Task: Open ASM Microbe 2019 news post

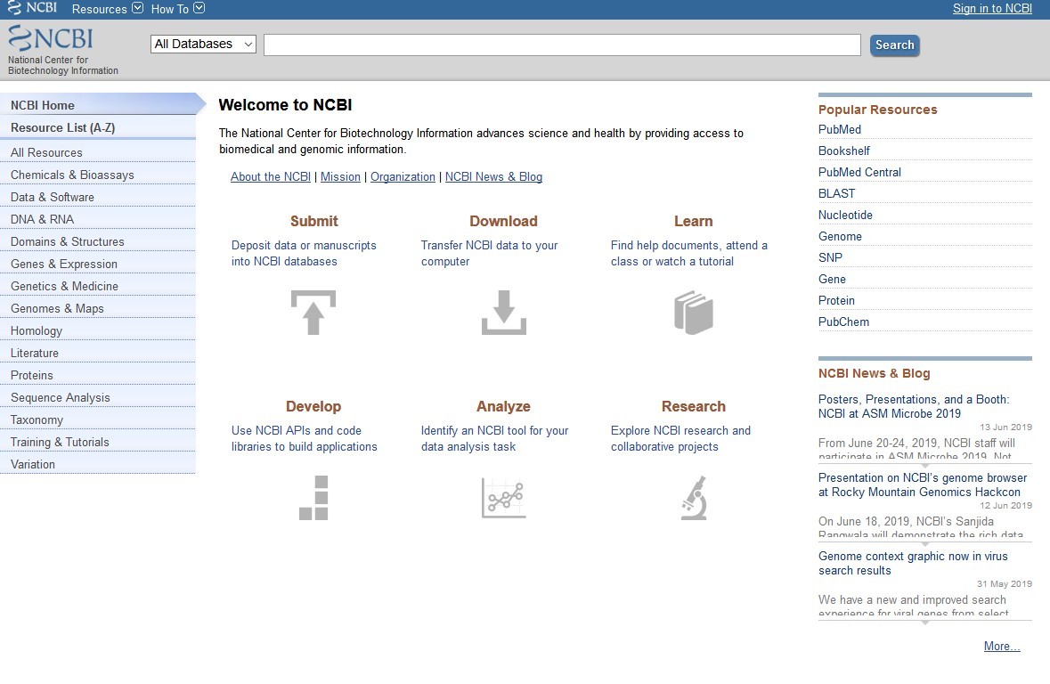Action: click(x=914, y=407)
